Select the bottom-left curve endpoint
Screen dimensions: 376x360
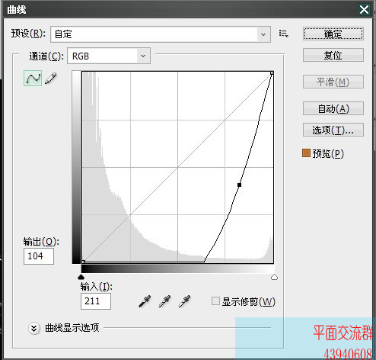tap(84, 262)
